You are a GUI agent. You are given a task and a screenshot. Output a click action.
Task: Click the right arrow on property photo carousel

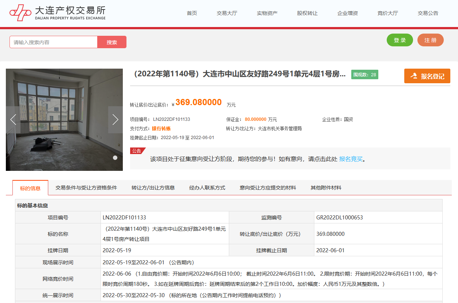[x=116, y=119]
